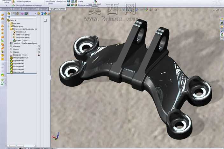Image resolution: width=224 pixels, height=149 pixels.
Task: Click the Мастер обучающихся проверок button label
Action: pyautogui.click(x=29, y=5)
